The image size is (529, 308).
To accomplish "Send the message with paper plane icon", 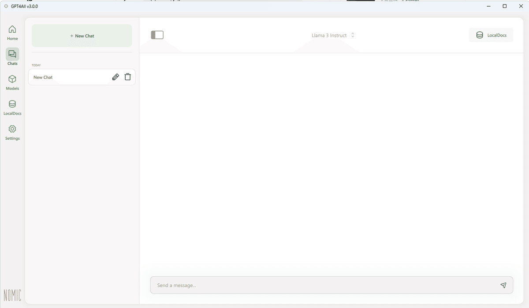I will tap(503, 285).
